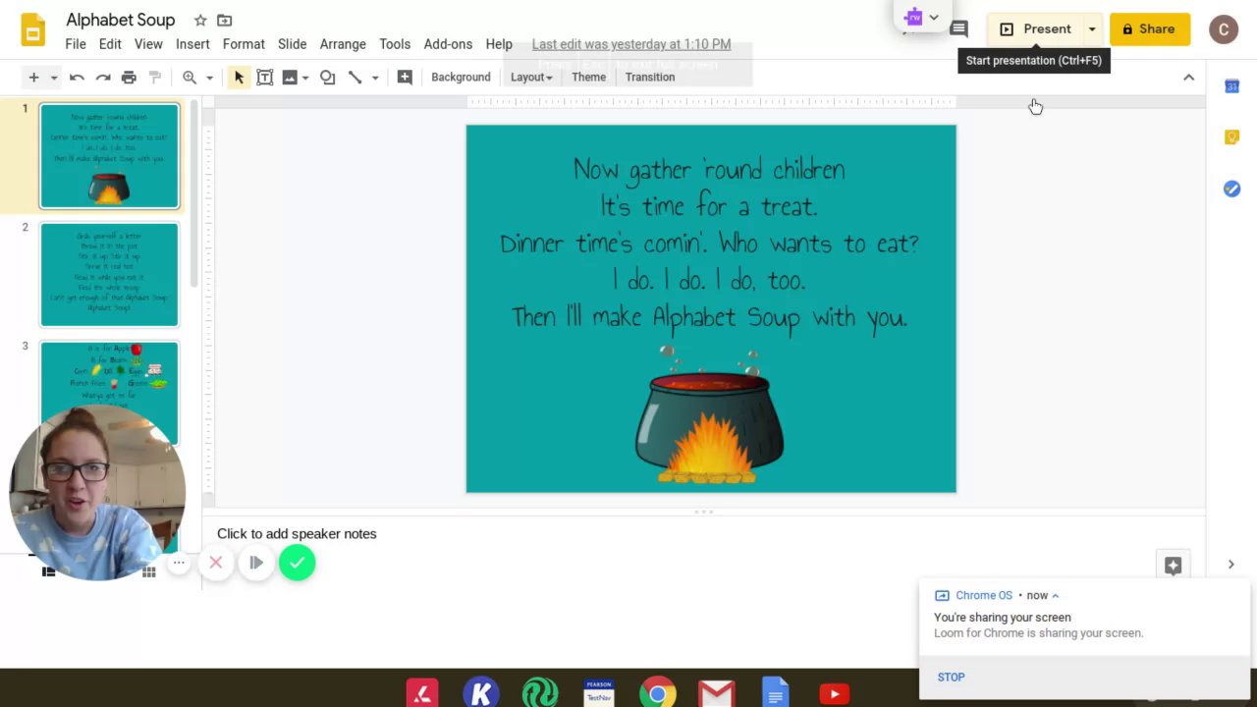
Task: Pause the Loom recording
Action: pos(256,563)
